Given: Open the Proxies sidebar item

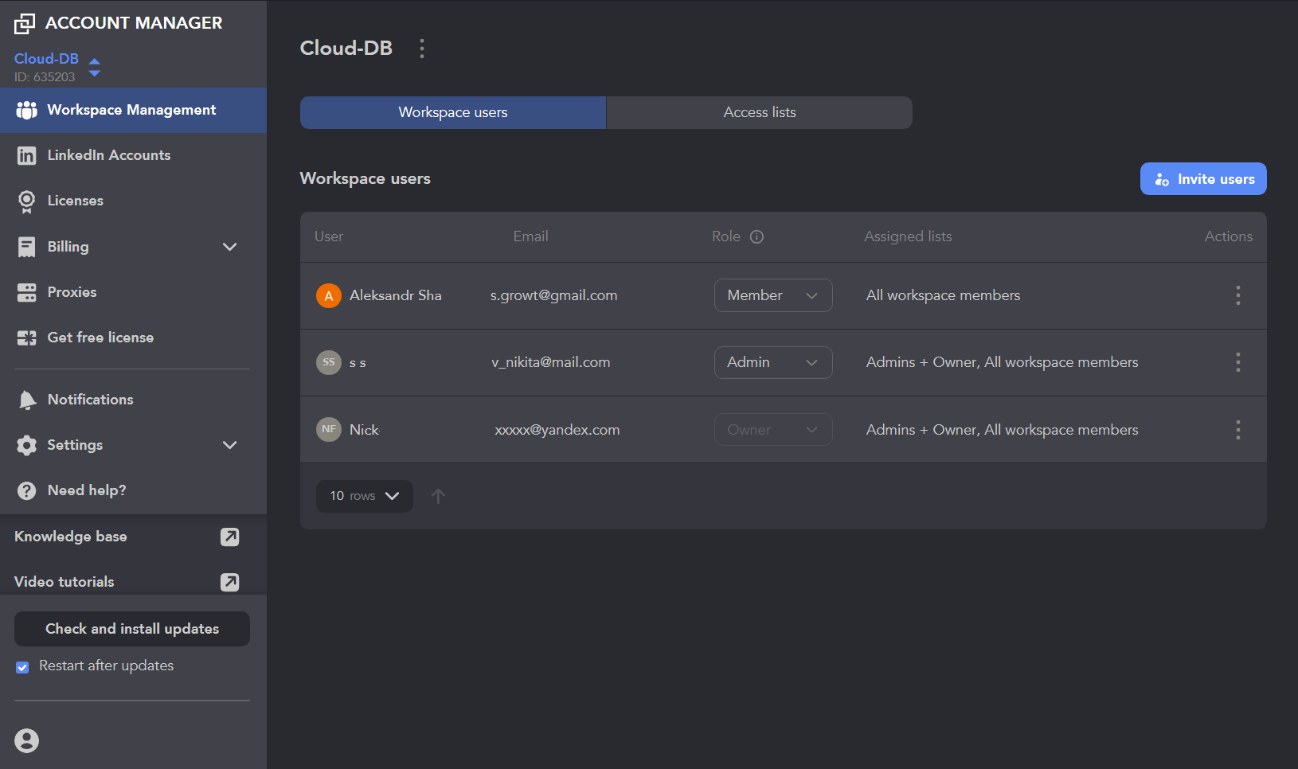Looking at the screenshot, I should pos(133,292).
